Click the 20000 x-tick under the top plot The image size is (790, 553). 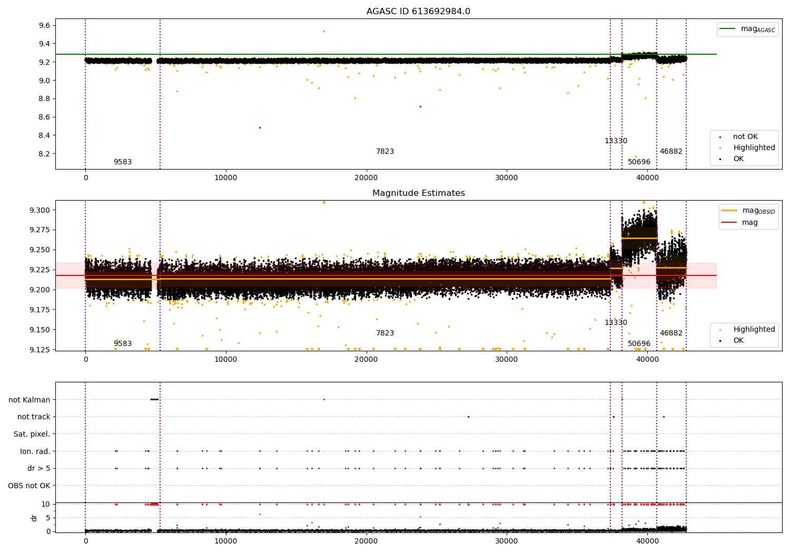point(367,177)
